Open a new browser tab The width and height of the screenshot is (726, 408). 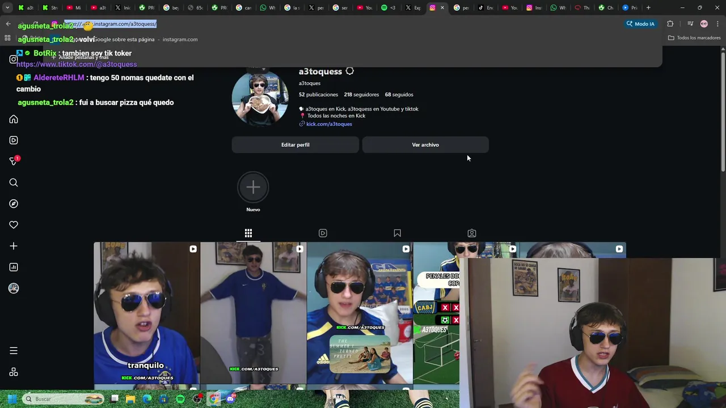pyautogui.click(x=648, y=7)
